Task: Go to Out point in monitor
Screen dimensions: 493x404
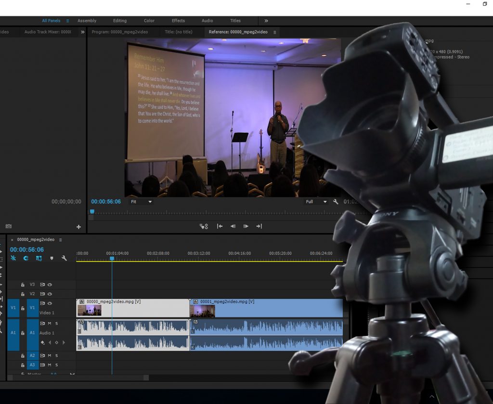Action: coord(259,226)
